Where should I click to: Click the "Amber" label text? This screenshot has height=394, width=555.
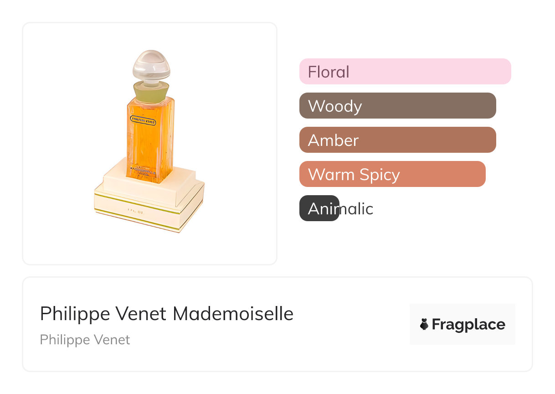tap(333, 140)
